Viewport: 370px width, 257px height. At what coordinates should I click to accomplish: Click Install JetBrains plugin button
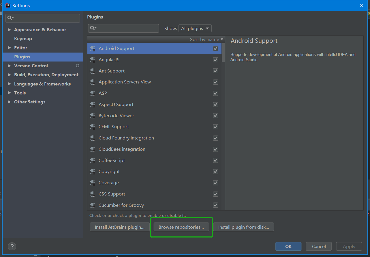coord(120,227)
